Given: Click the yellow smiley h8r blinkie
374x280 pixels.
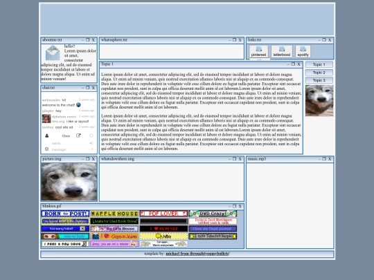Looking at the screenshot, I should tap(163, 236).
